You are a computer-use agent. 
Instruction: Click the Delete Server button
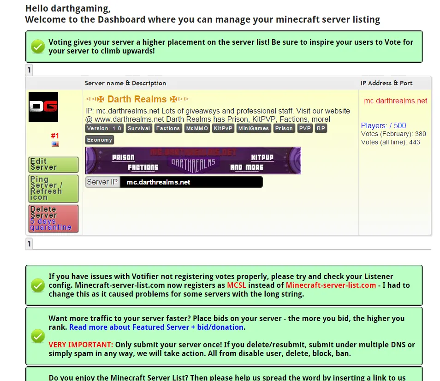tap(54, 218)
